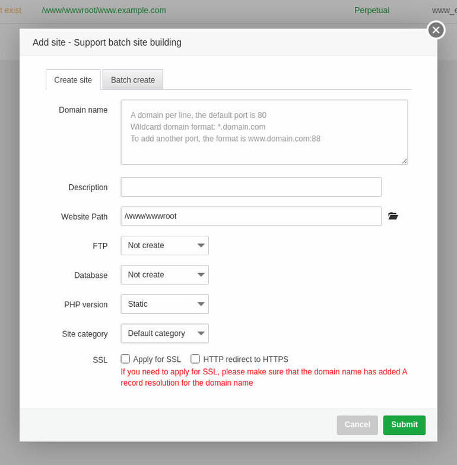Grab the Domain name textarea resize handle

(404, 161)
